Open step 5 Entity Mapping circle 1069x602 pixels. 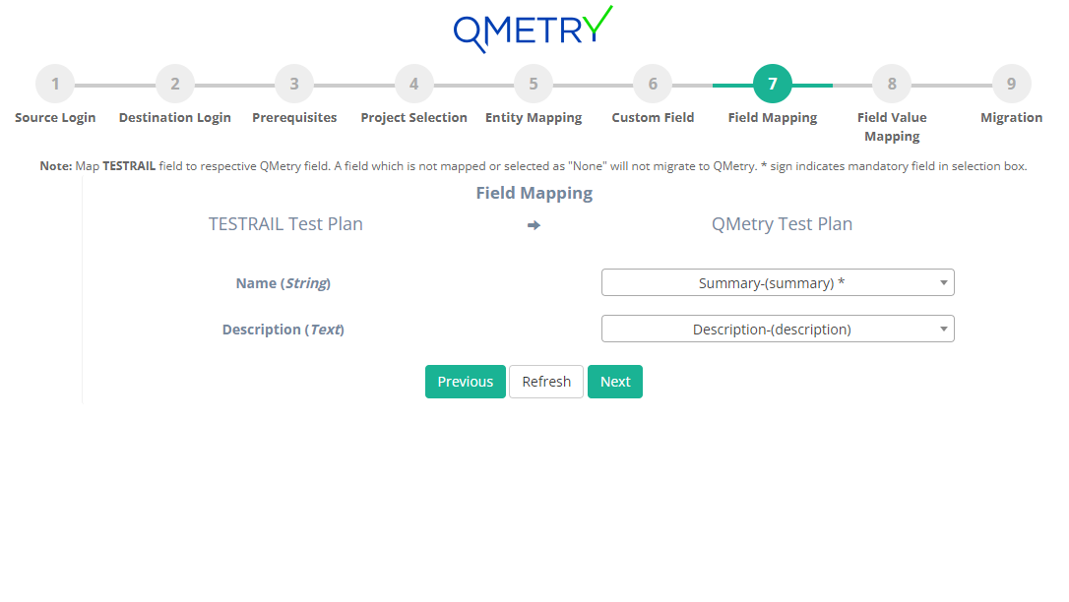coord(534,84)
